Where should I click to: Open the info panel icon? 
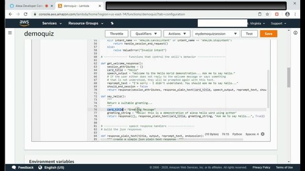pyautogui.click(x=295, y=33)
